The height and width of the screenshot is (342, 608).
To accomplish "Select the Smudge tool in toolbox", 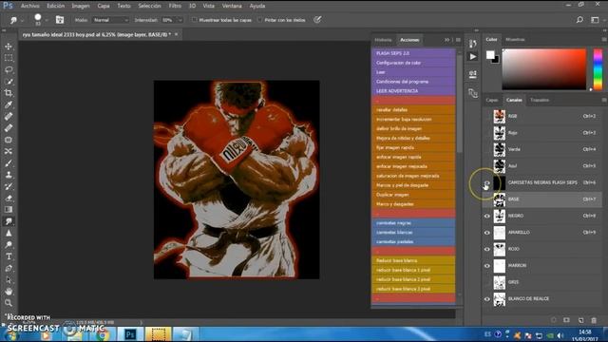I will pyautogui.click(x=9, y=221).
